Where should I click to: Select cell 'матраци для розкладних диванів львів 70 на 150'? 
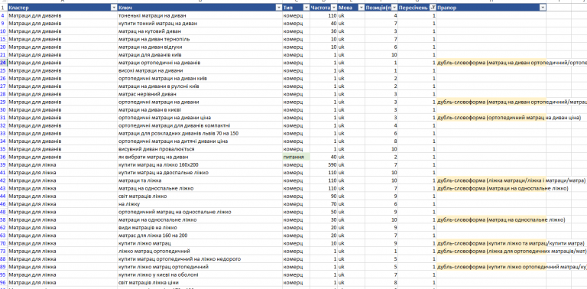tap(199, 134)
